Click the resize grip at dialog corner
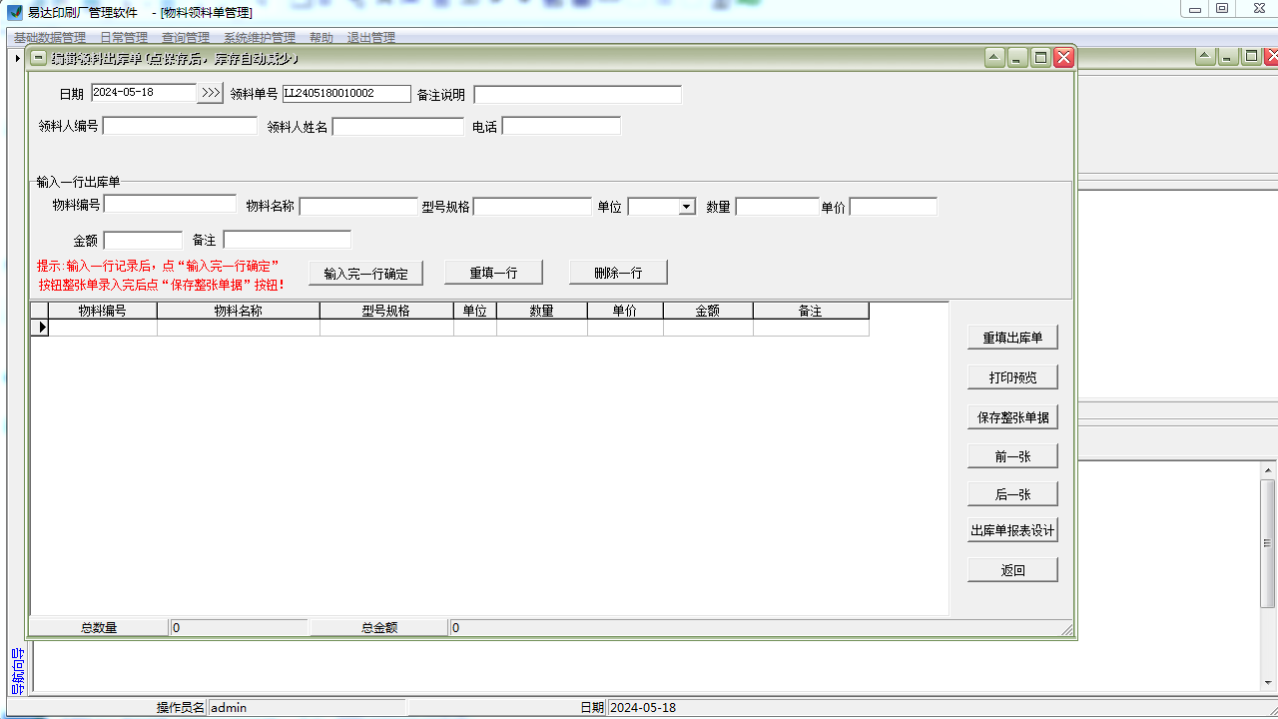The height and width of the screenshot is (719, 1278). 1066,629
